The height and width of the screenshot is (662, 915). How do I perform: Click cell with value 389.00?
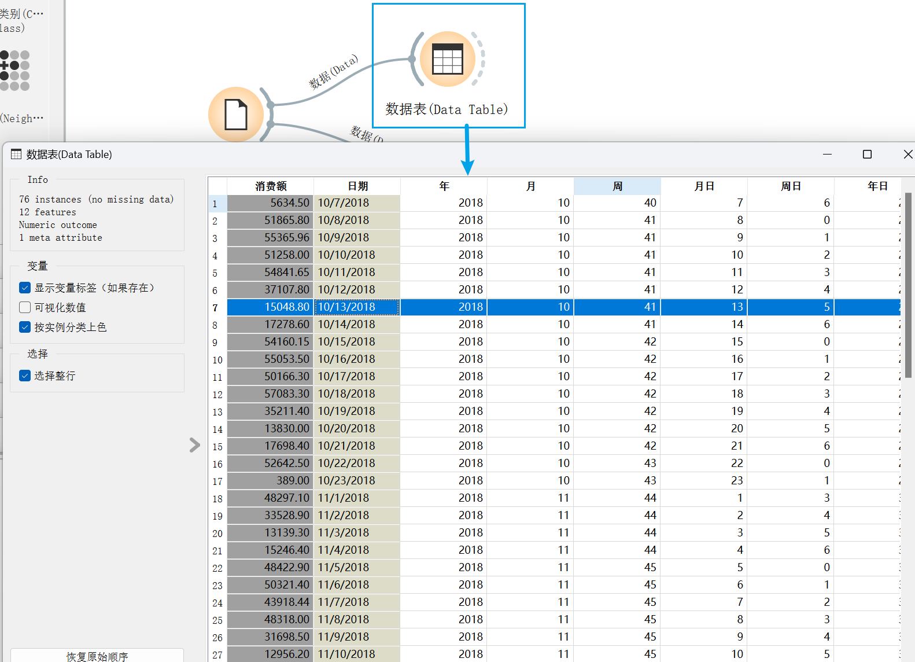(271, 481)
